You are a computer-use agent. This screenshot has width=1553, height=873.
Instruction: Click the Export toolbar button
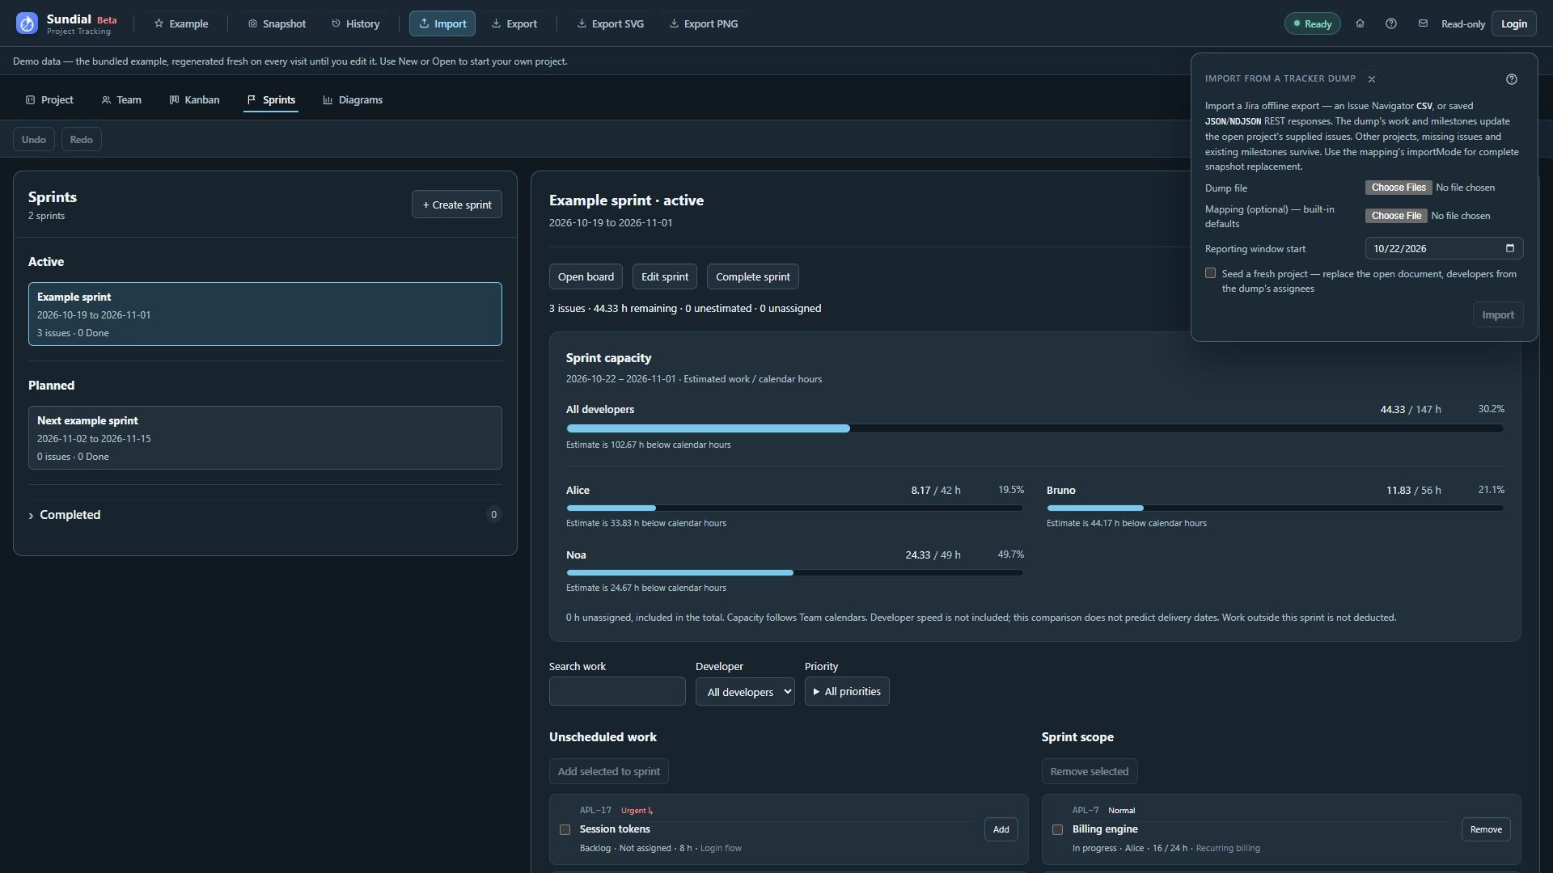514,23
